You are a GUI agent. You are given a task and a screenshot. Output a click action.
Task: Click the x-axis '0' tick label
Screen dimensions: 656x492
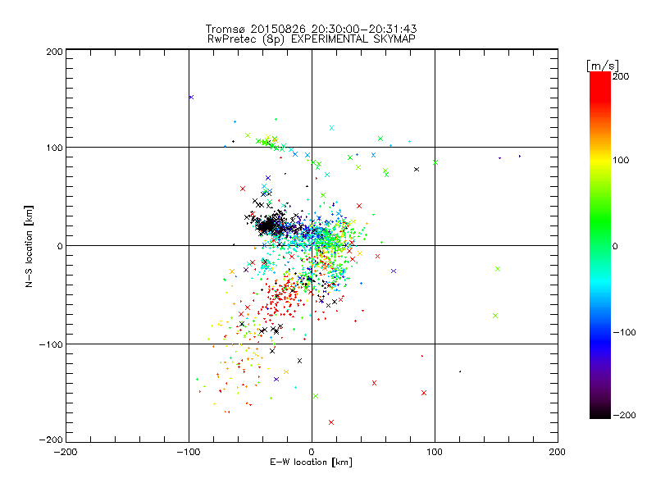coord(312,452)
